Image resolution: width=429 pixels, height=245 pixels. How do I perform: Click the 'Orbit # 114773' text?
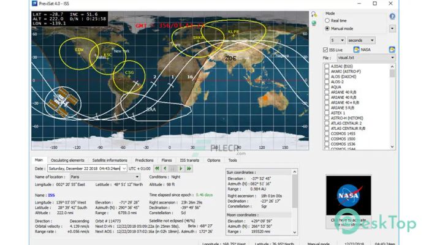pyautogui.click(x=108, y=221)
